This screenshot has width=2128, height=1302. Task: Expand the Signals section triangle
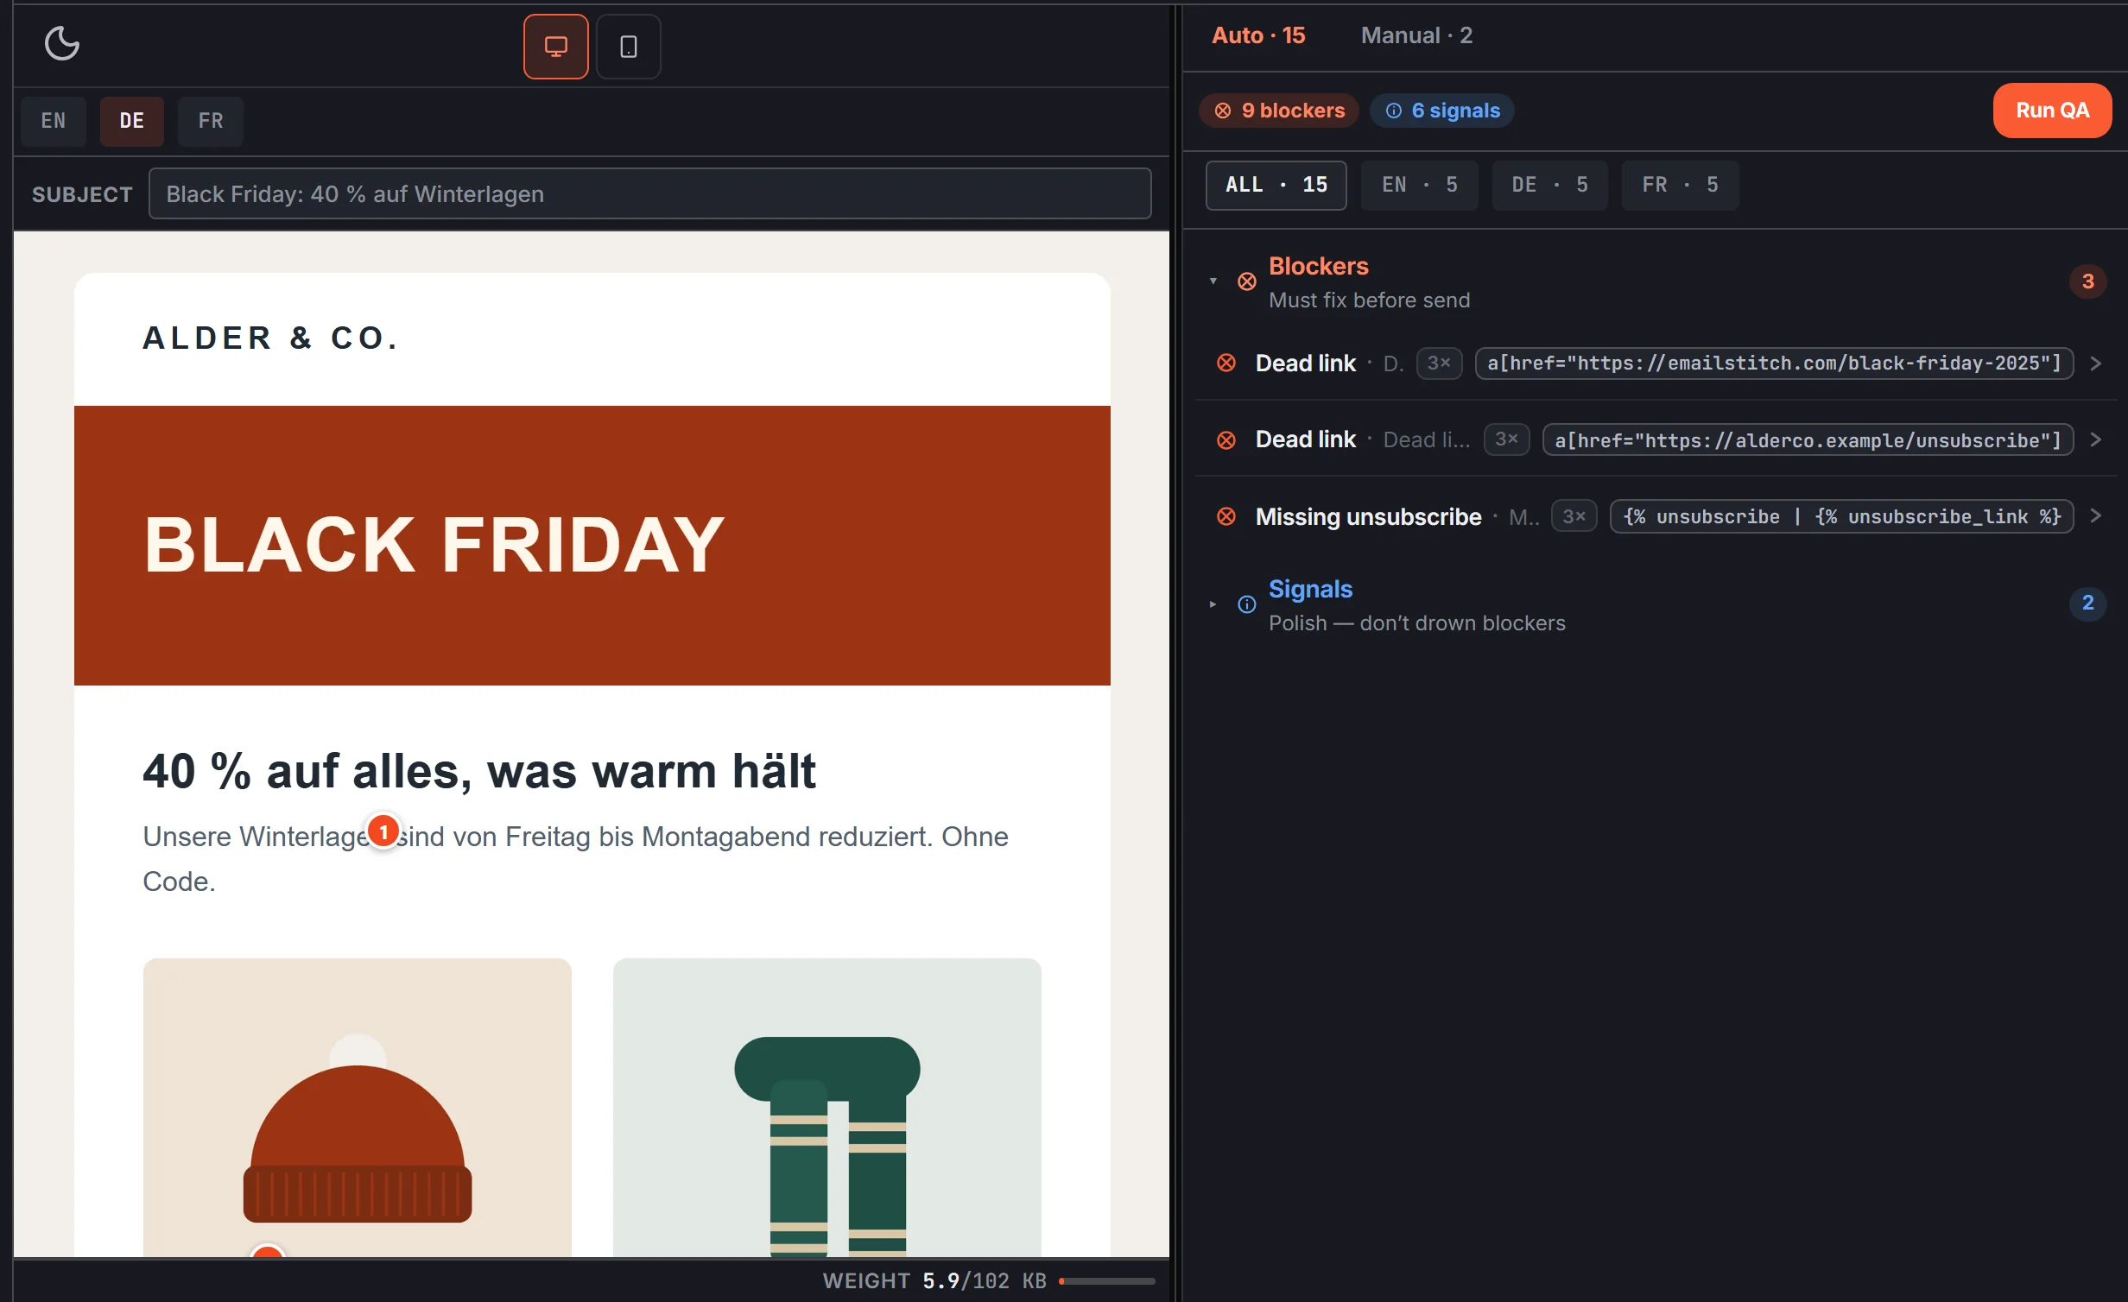click(1213, 604)
